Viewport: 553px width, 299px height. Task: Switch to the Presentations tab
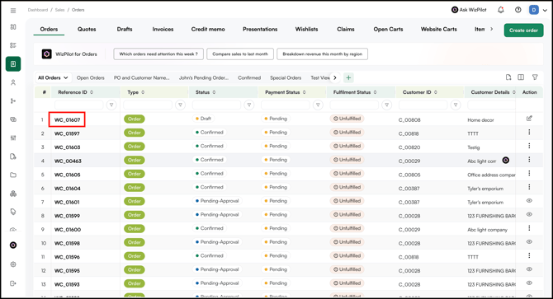tap(260, 29)
